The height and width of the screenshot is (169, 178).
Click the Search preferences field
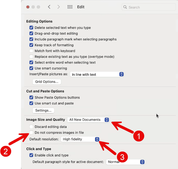click(149, 7)
